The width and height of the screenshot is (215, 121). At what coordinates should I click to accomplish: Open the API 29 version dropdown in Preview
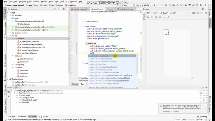(173, 13)
